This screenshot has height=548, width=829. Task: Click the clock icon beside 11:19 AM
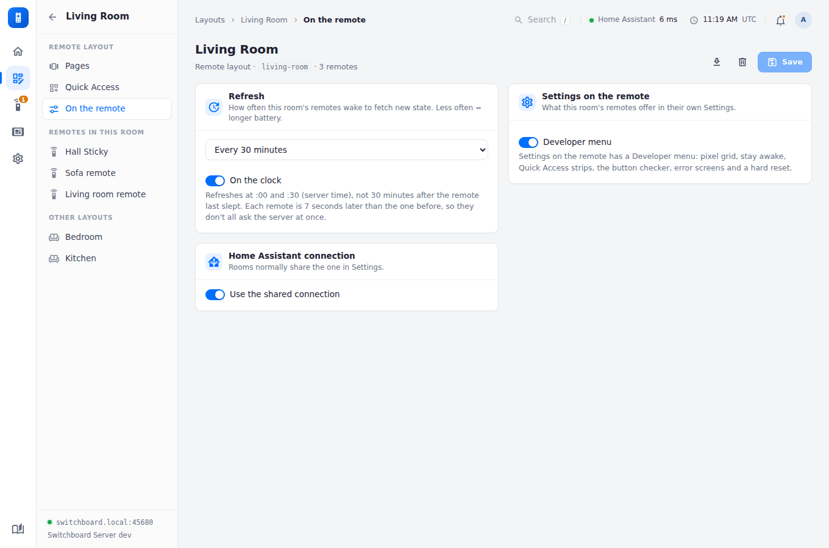[x=694, y=20]
